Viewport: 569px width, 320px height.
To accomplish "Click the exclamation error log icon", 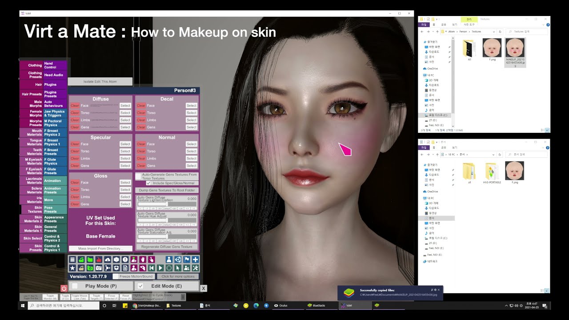I will point(125,260).
